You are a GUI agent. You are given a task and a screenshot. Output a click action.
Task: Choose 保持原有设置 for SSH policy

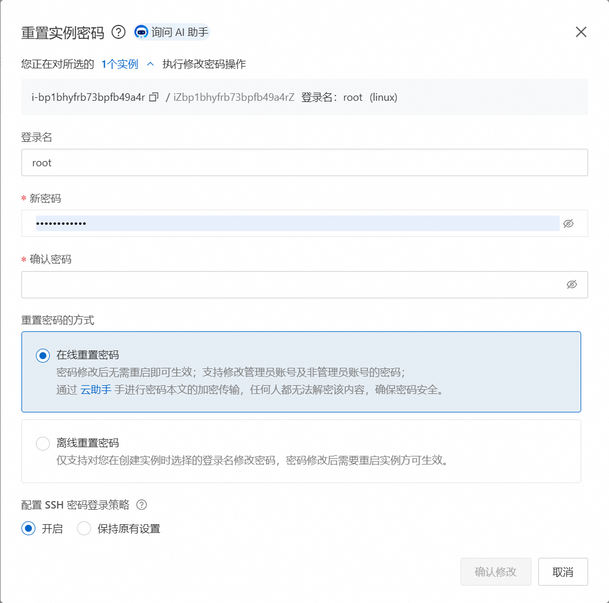tap(83, 528)
